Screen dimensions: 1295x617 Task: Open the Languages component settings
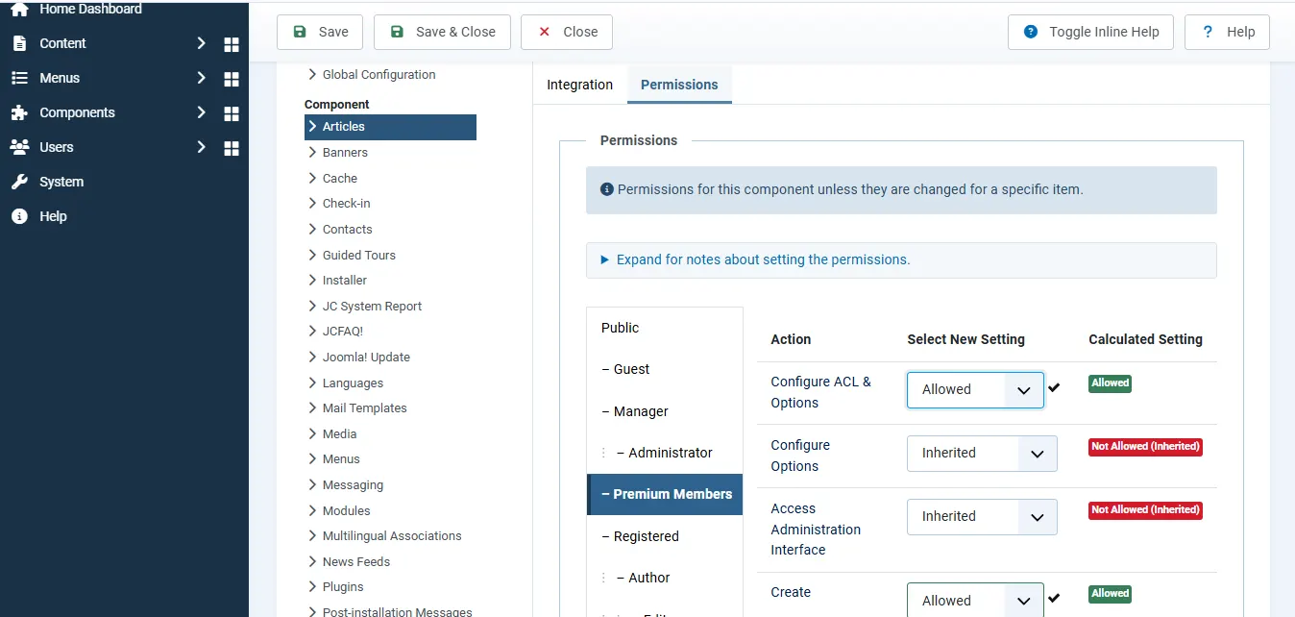tap(353, 383)
